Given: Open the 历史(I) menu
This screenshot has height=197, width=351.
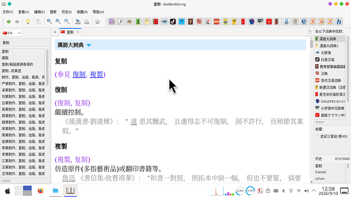Looking at the screenshot, I should pyautogui.click(x=67, y=12).
